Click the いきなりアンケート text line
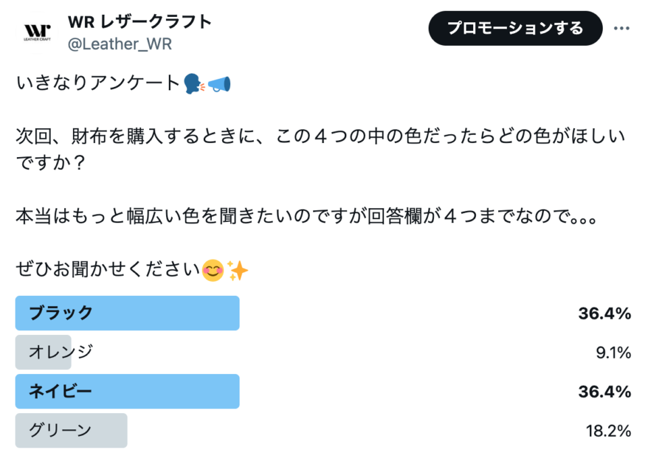648x461 pixels. [98, 84]
